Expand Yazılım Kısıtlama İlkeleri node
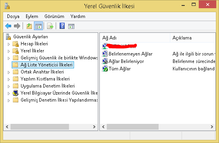The height and width of the screenshot is (143, 219). pyautogui.click(x=9, y=79)
